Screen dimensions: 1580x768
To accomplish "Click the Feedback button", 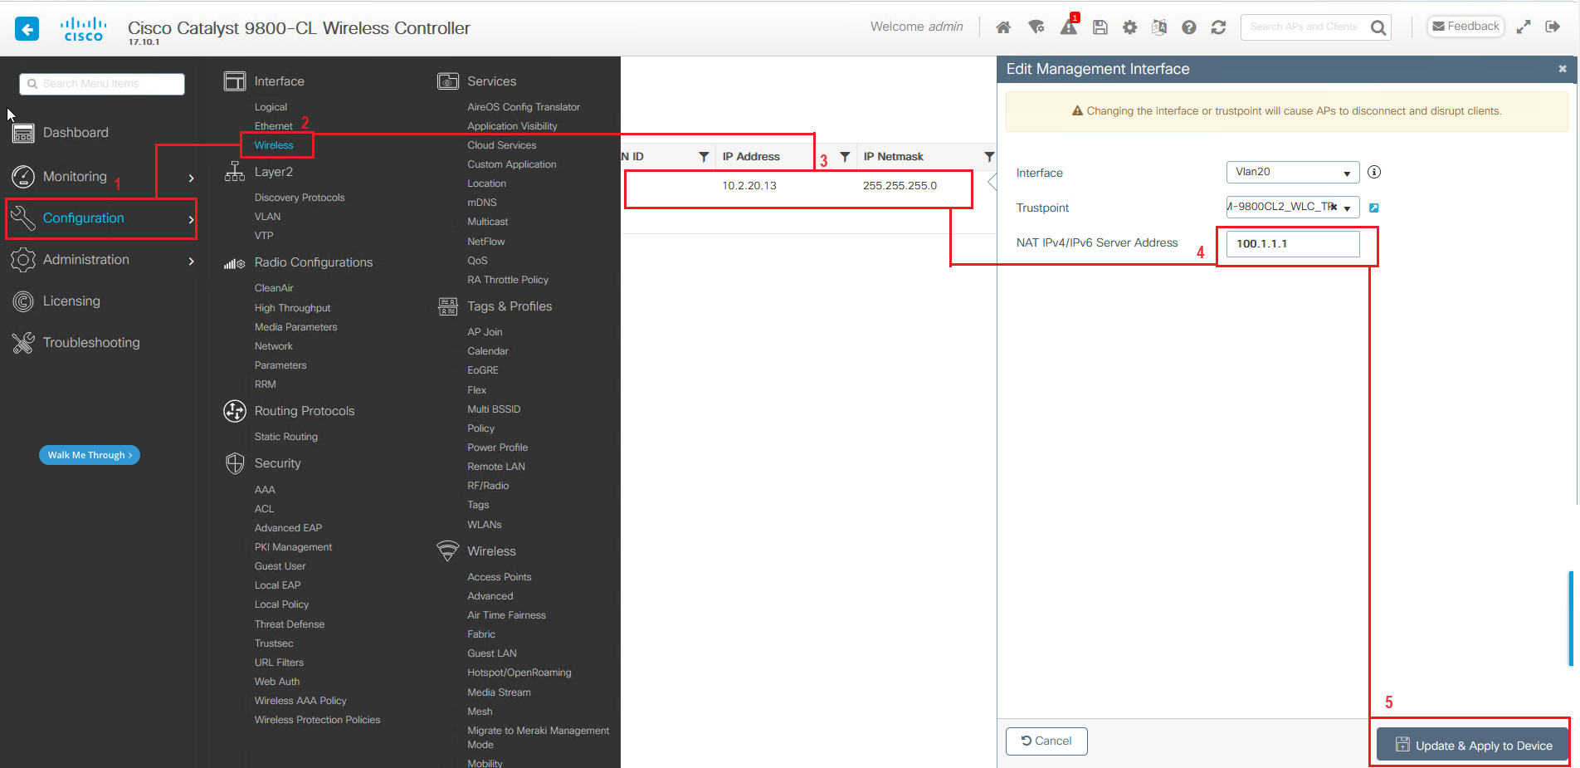I will coord(1465,27).
